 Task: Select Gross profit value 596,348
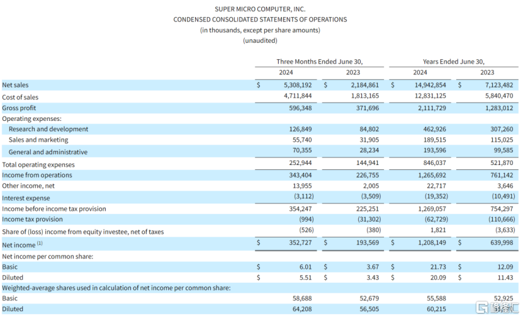[x=300, y=108]
